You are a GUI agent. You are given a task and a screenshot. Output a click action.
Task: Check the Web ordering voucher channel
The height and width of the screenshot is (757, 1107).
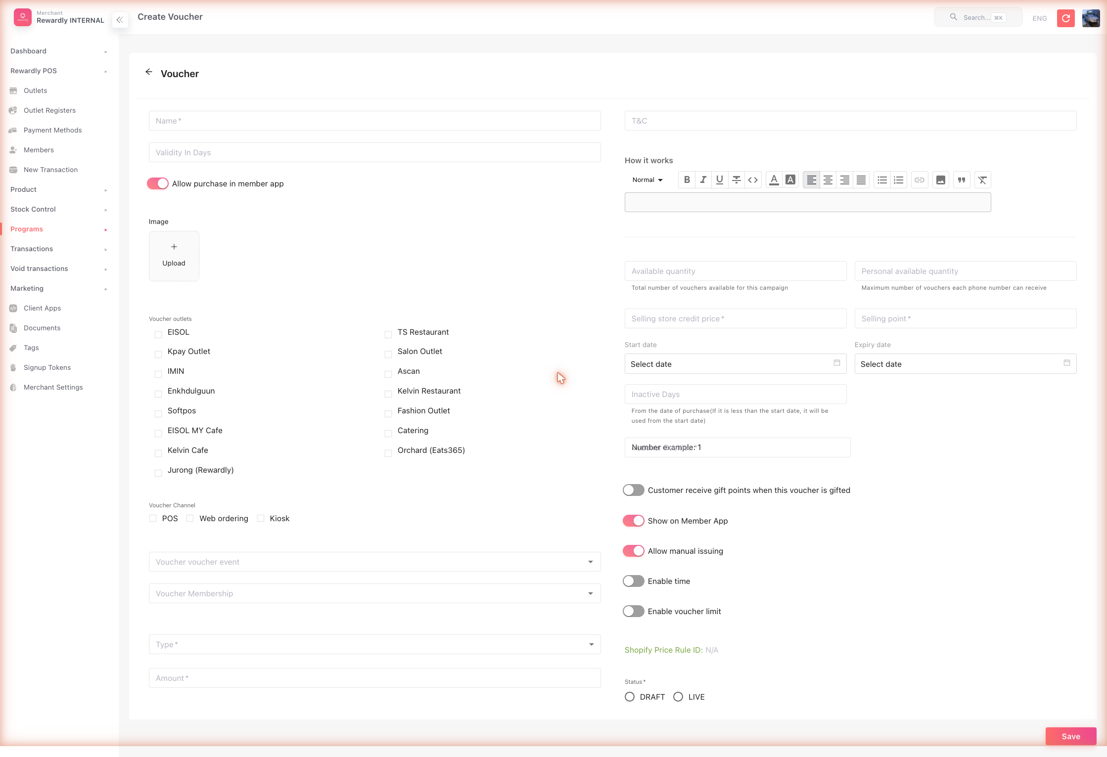tap(190, 518)
